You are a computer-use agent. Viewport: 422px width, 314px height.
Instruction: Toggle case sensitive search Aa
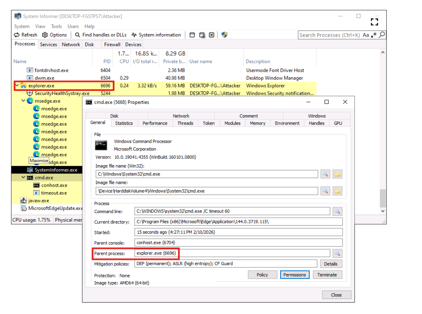[x=366, y=35]
